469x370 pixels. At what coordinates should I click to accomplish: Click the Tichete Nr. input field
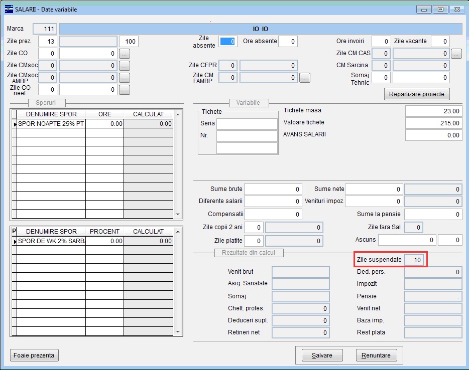click(247, 136)
